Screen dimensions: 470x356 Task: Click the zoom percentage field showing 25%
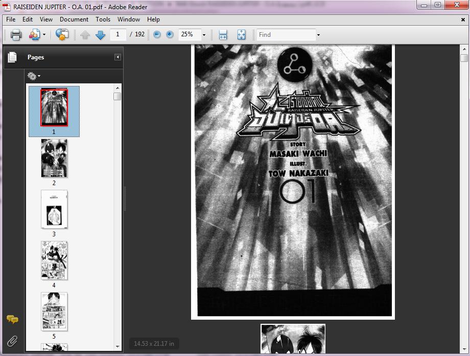pos(189,34)
